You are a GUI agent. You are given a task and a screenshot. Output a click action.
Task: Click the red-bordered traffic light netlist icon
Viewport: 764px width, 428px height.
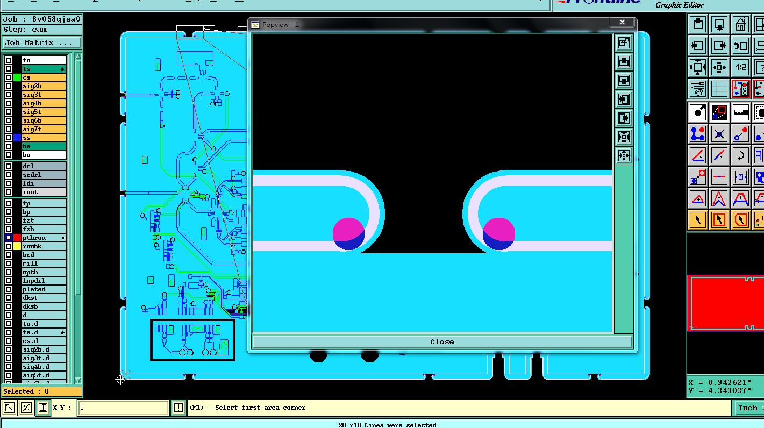coord(741,89)
